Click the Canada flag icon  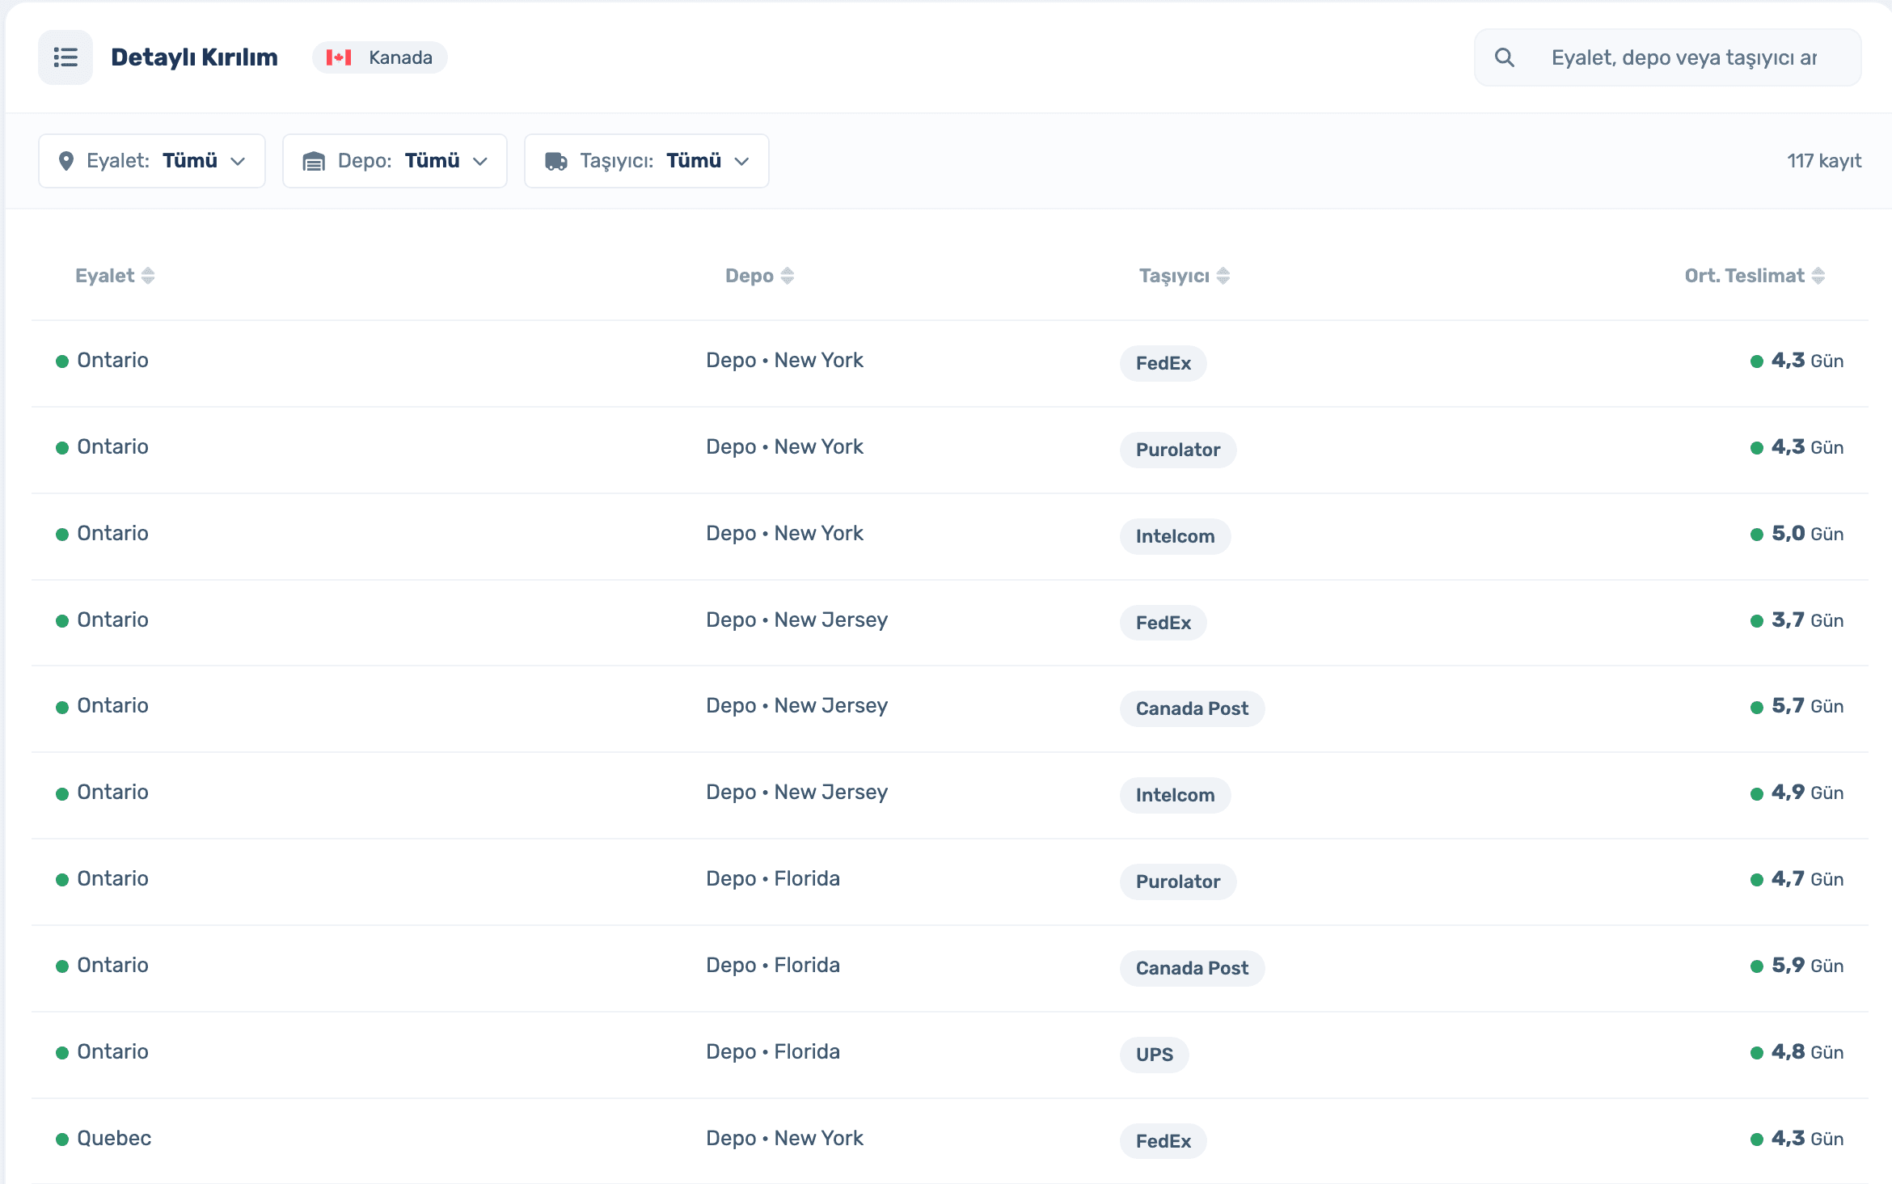[x=339, y=57]
